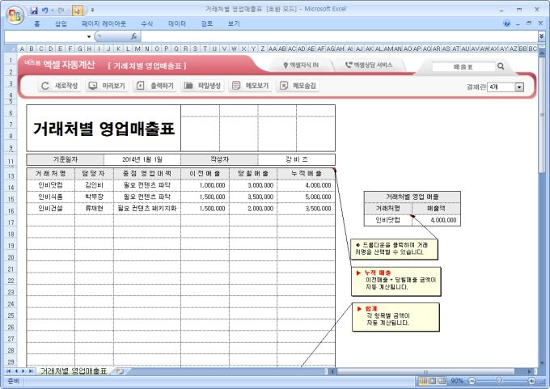Select the 류재현 manager cell

click(x=94, y=209)
